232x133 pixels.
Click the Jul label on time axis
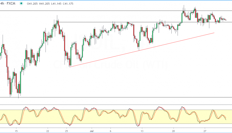(92, 131)
